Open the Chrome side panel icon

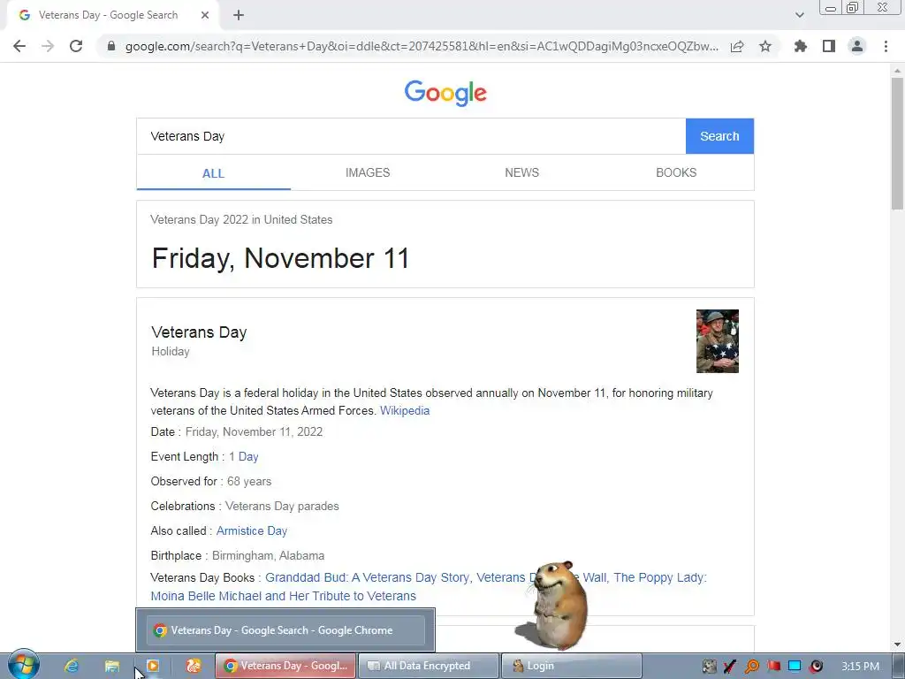coord(829,46)
